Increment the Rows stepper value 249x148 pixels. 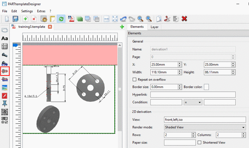[194, 133]
